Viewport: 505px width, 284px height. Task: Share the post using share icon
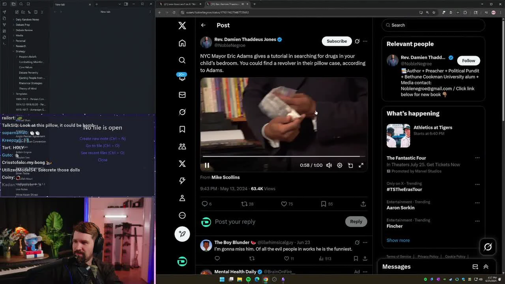(363, 204)
